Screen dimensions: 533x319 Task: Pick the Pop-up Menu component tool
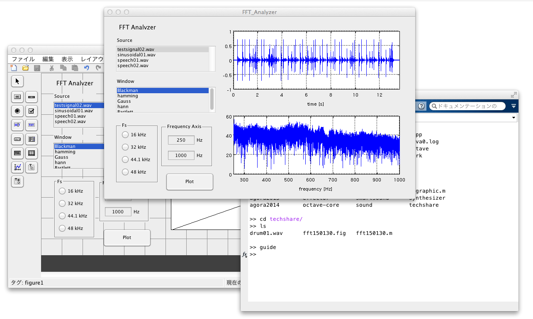(x=17, y=139)
